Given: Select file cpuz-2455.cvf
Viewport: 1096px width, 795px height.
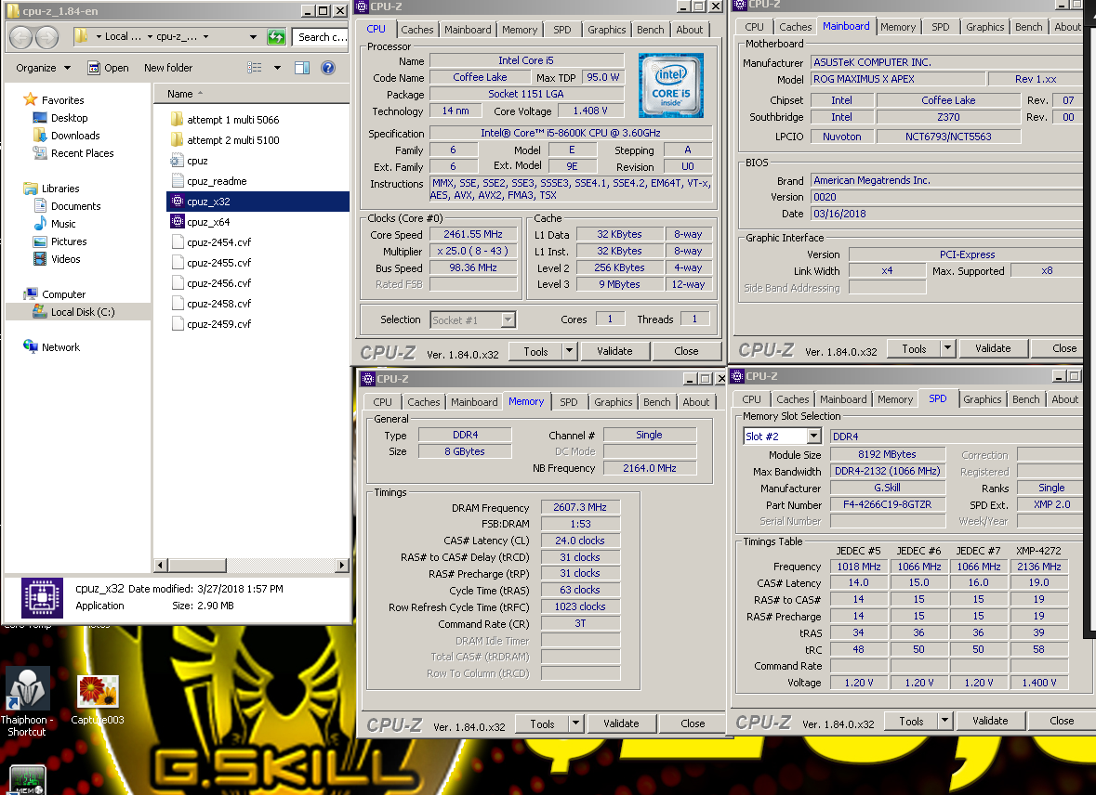Looking at the screenshot, I should pyautogui.click(x=211, y=263).
